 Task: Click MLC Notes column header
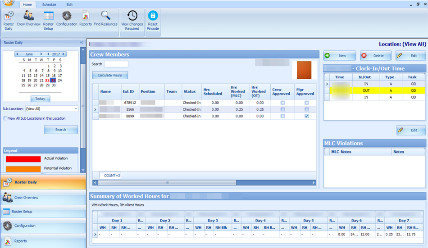click(360, 152)
